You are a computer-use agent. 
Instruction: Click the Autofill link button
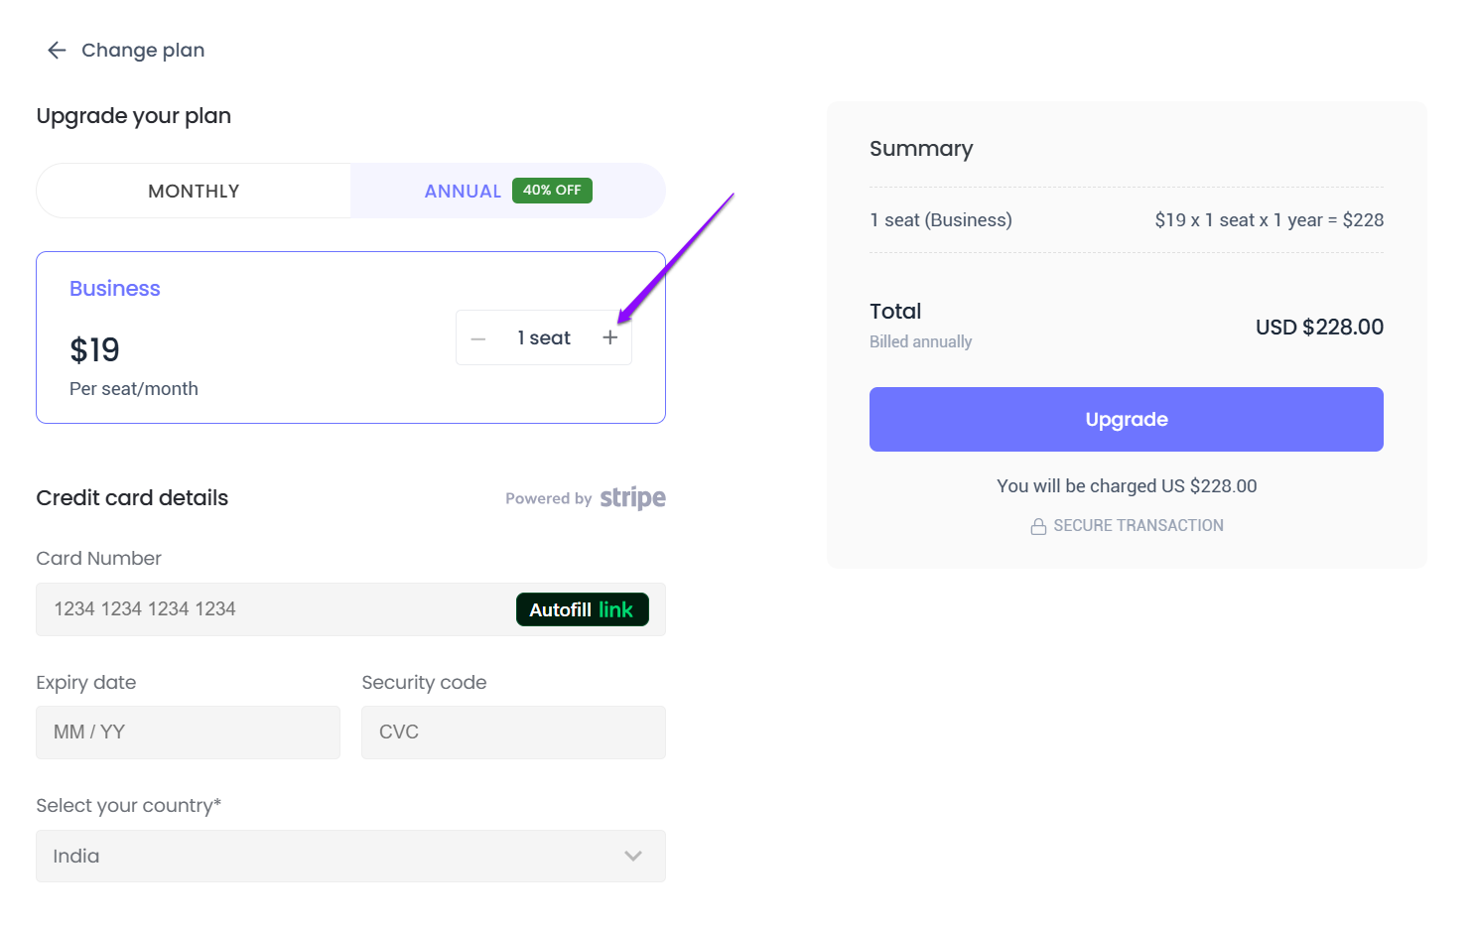(582, 609)
